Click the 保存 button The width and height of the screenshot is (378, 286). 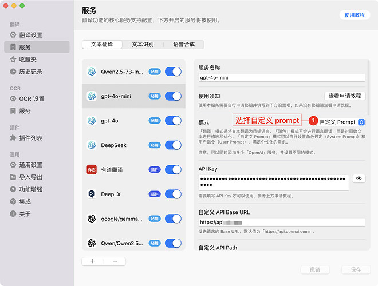tap(356, 269)
